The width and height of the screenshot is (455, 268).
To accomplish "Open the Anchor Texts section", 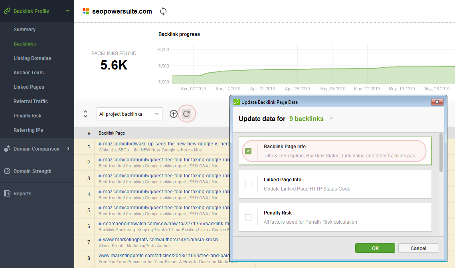I will coord(29,73).
